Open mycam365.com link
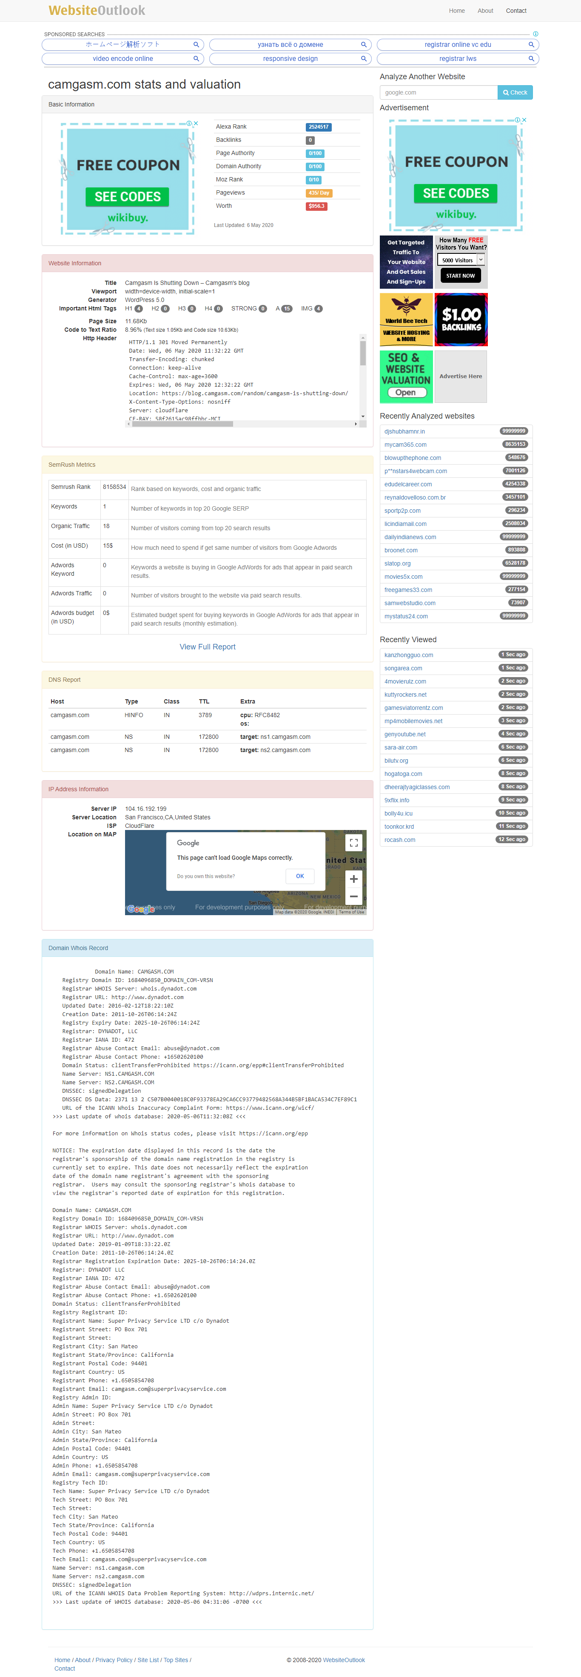581x1677 pixels. (405, 445)
